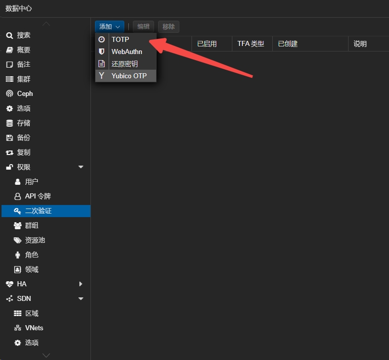Click the shield icon next to WebAuthn
Image resolution: width=389 pixels, height=360 pixels.
point(102,52)
